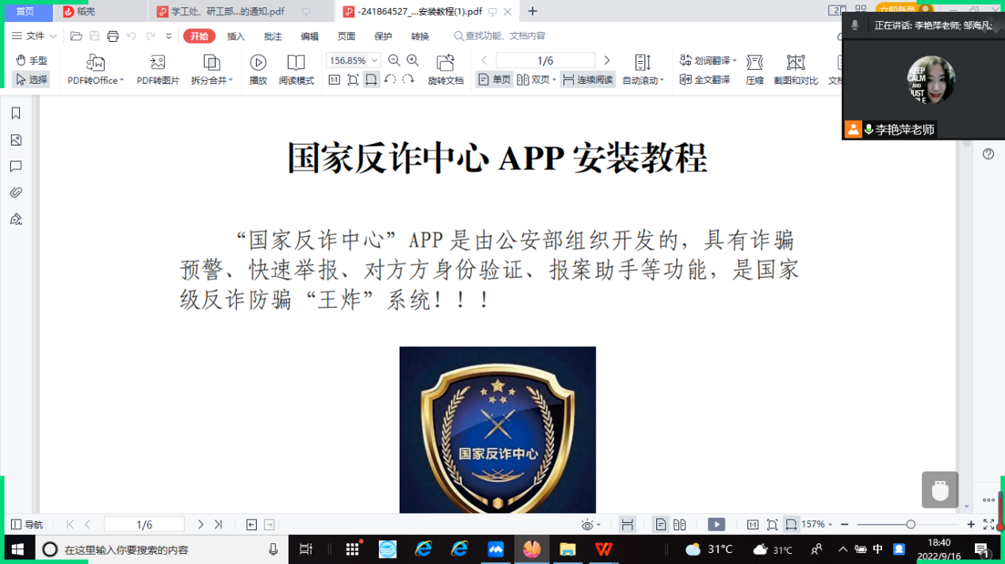1005x564 pixels.
Task: Switch to 首页 home tab
Action: [x=25, y=11]
